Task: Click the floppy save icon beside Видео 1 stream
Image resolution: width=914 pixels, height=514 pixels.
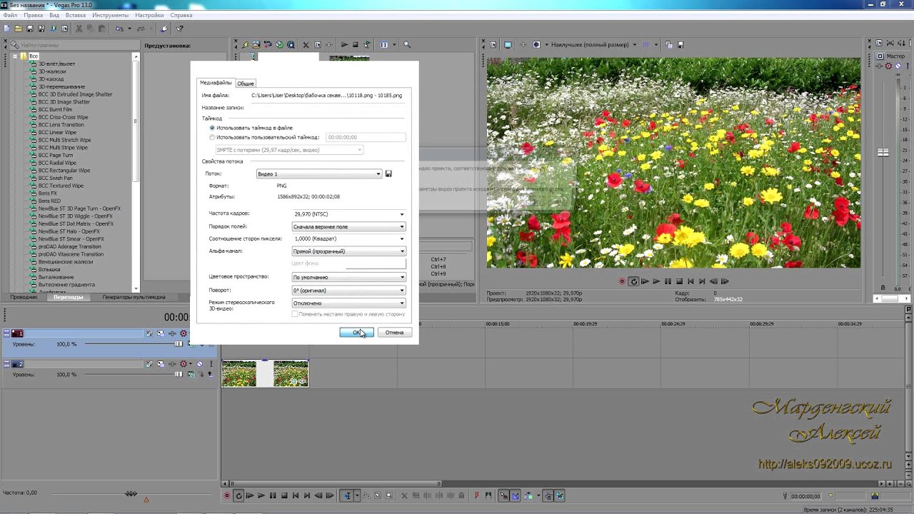Action: pyautogui.click(x=388, y=173)
